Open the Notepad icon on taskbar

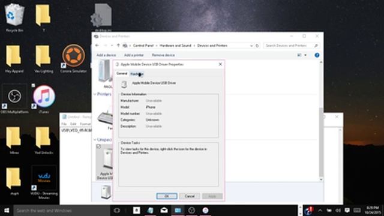(x=151, y=211)
